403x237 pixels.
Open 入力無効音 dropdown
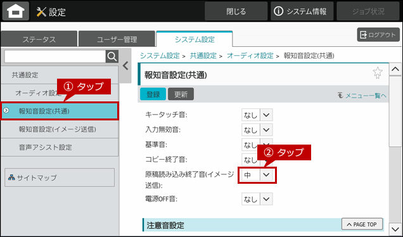click(257, 130)
